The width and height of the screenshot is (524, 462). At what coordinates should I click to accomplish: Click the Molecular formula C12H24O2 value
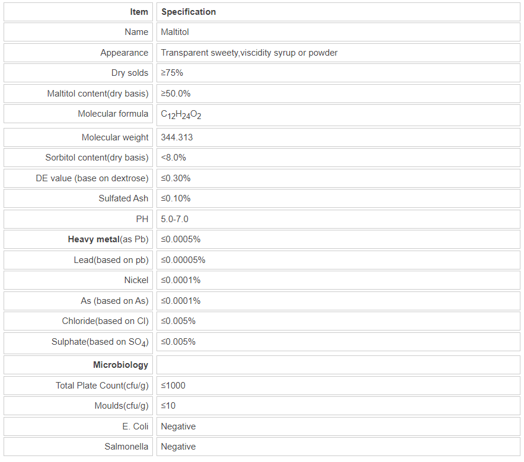(181, 114)
